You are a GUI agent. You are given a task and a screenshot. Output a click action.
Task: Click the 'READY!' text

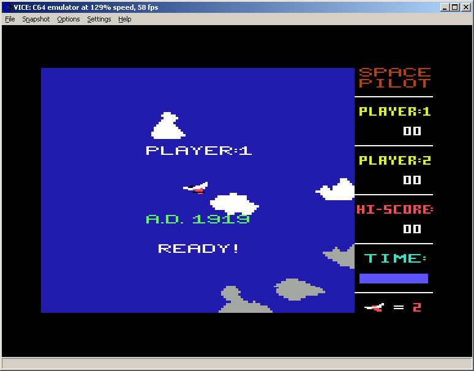coord(198,249)
